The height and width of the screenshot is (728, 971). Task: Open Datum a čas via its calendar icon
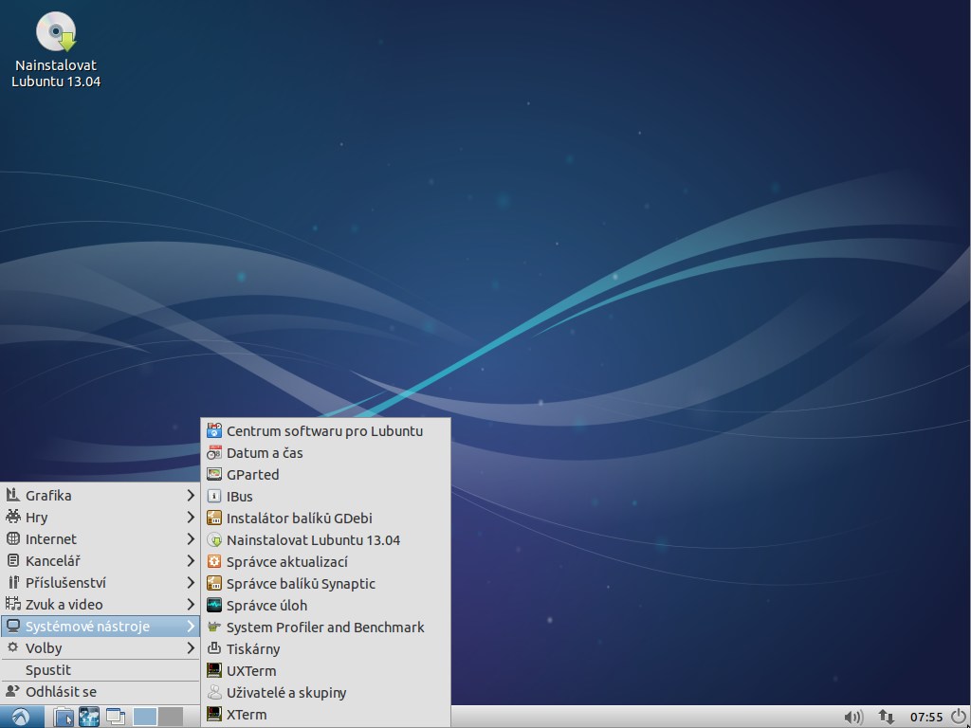pos(214,452)
